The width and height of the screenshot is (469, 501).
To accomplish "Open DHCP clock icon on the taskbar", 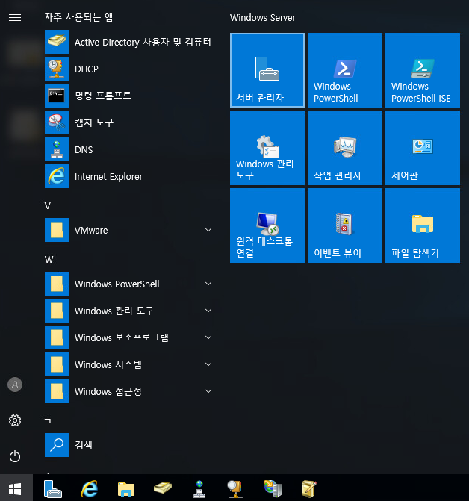I will tap(235, 489).
